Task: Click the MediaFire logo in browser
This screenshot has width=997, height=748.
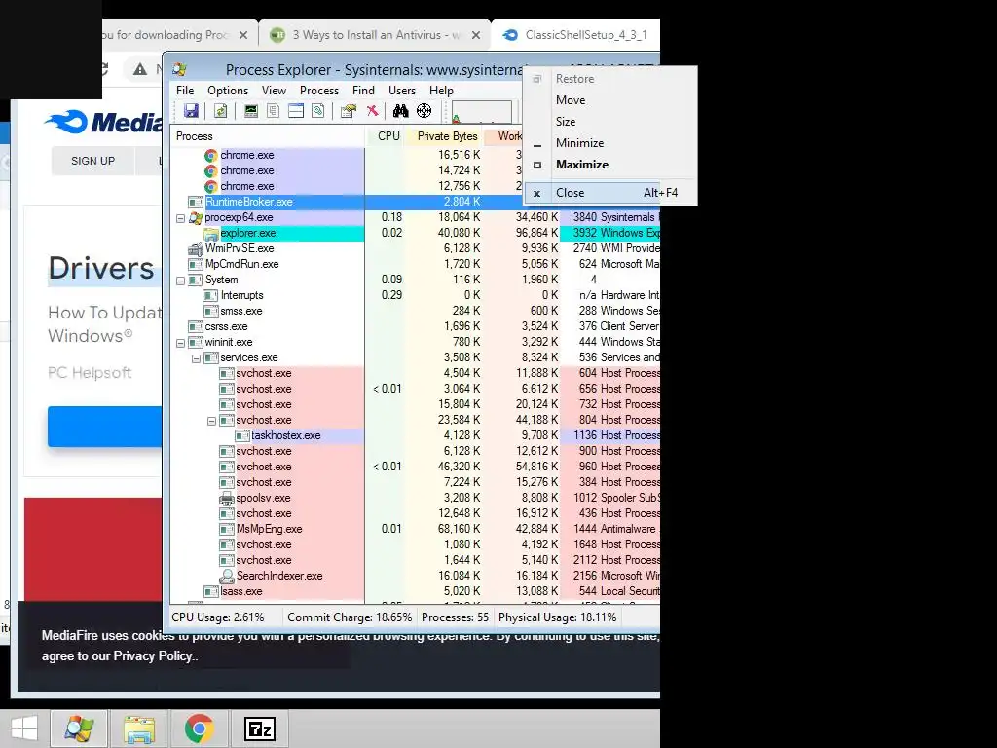Action: 103,122
